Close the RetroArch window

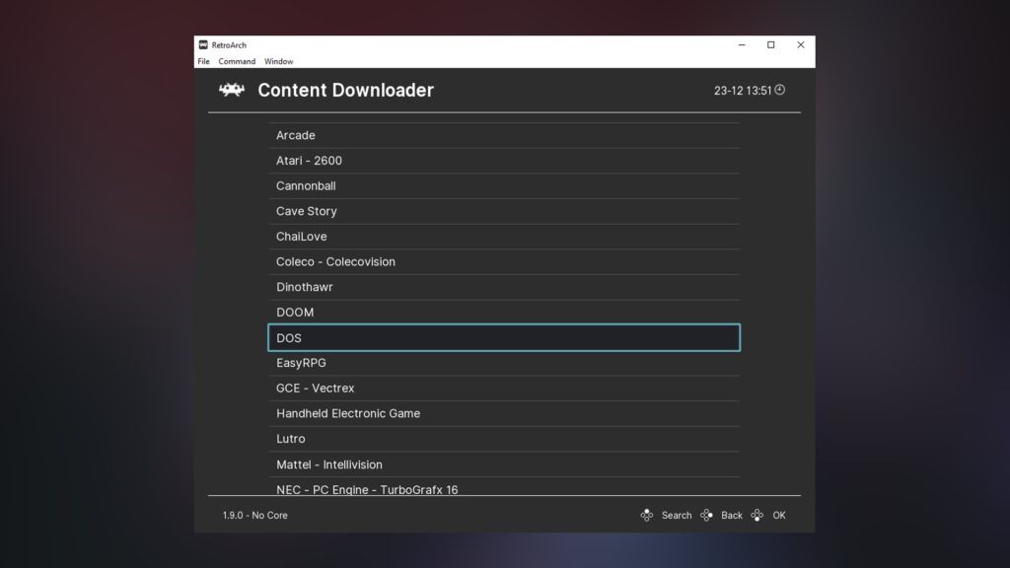click(801, 45)
